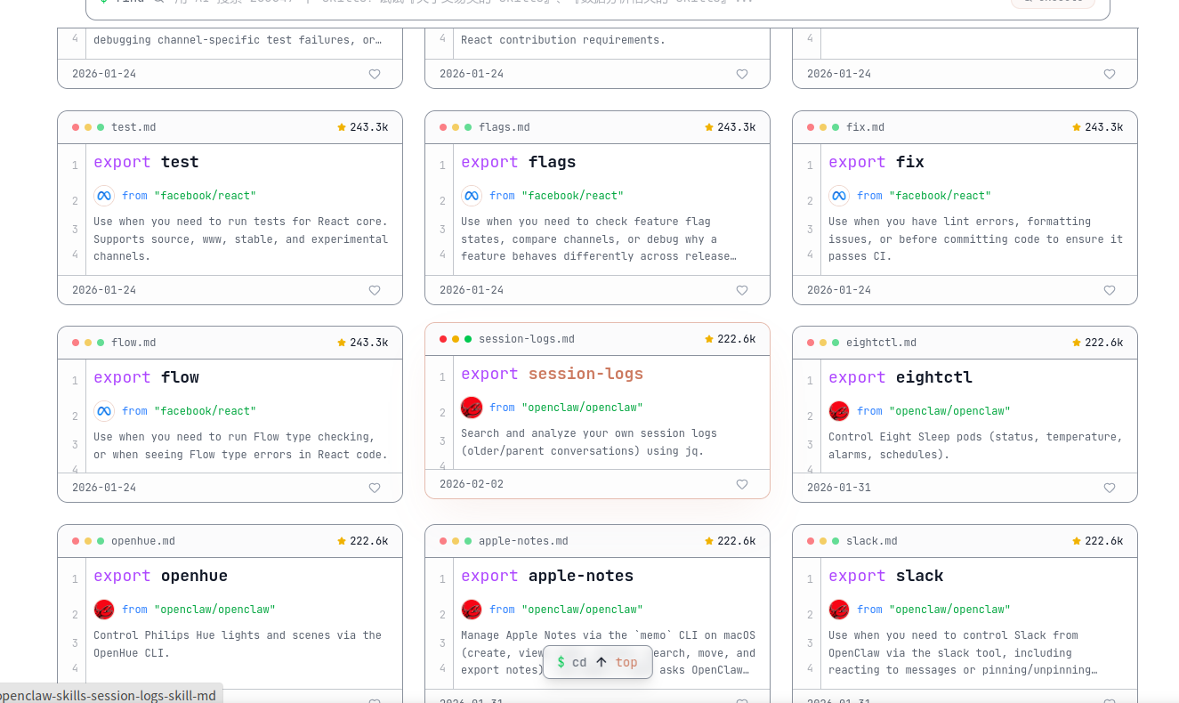Click the star icon on flow.md header

[x=342, y=343]
